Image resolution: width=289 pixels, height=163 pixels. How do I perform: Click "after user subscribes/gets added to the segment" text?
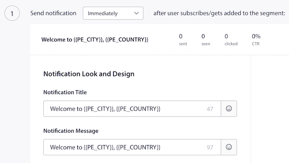tap(219, 13)
